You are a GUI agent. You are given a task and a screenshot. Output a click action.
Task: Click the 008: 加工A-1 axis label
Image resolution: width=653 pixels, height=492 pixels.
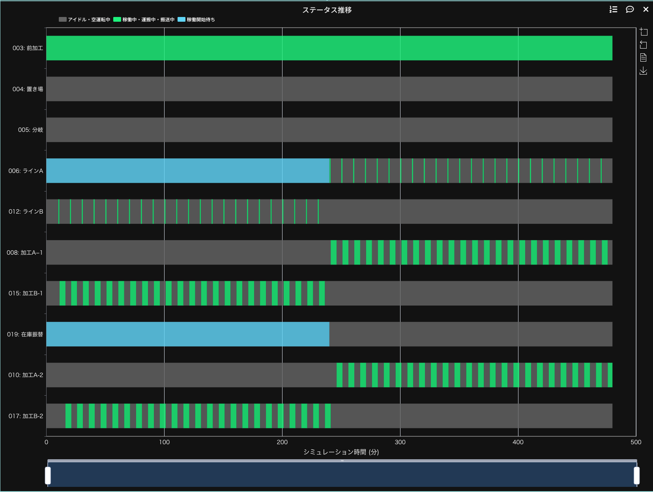pyautogui.click(x=24, y=253)
